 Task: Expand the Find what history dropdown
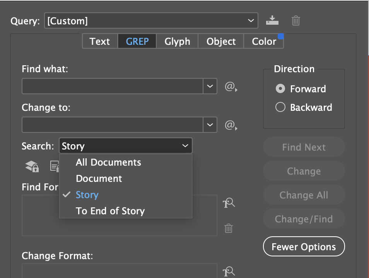[210, 86]
